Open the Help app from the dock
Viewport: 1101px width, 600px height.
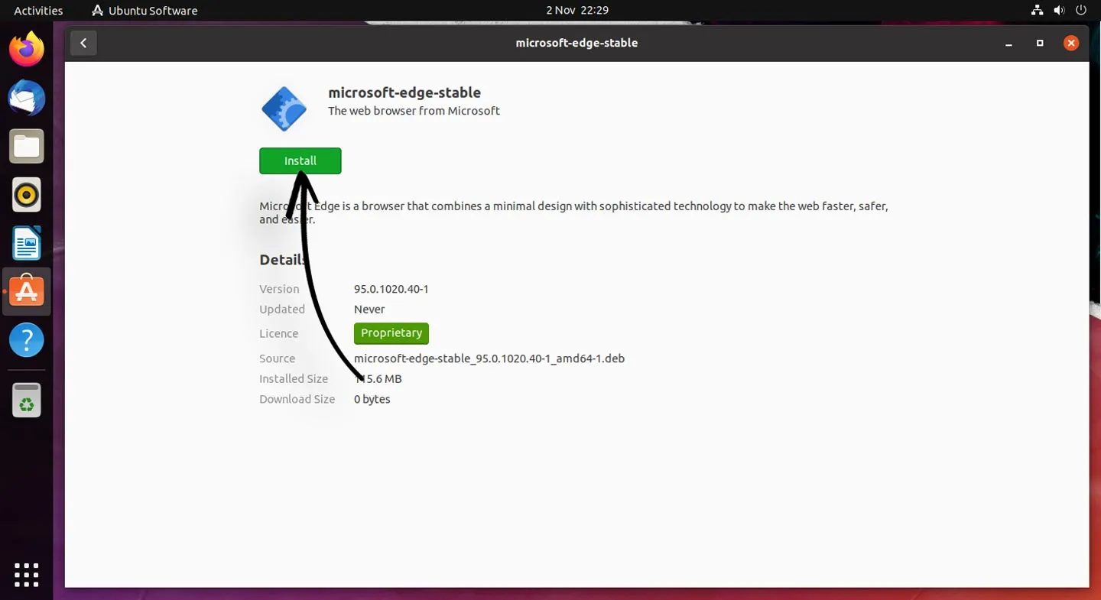26,339
